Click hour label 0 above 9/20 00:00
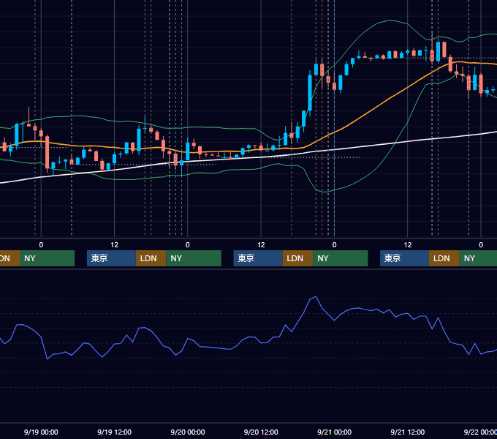Viewport: 497px width, 439px height. coord(188,245)
